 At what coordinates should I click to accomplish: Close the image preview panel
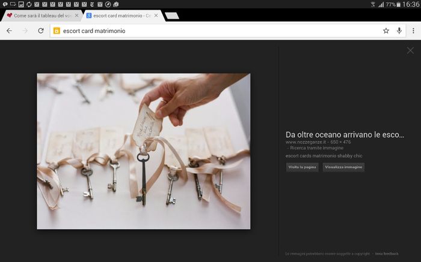click(410, 50)
